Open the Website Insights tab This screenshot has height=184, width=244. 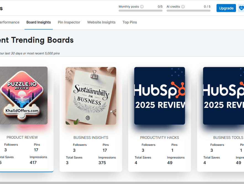101,22
